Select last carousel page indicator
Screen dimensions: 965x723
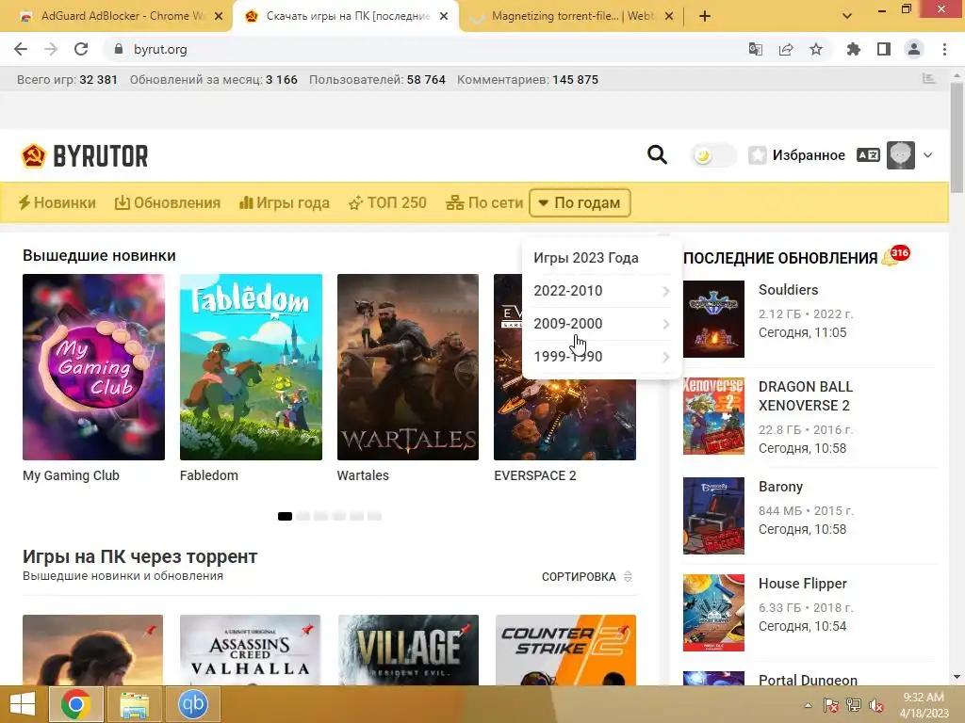(x=375, y=517)
